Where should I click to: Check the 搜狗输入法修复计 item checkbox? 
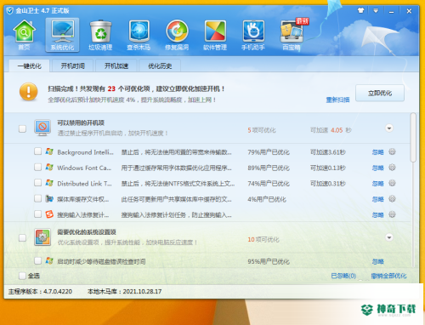[37, 214]
